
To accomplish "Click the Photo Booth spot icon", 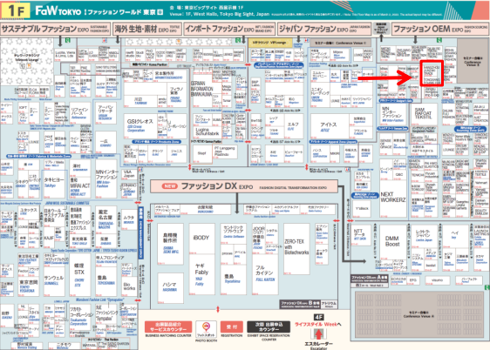I will [x=206, y=329].
